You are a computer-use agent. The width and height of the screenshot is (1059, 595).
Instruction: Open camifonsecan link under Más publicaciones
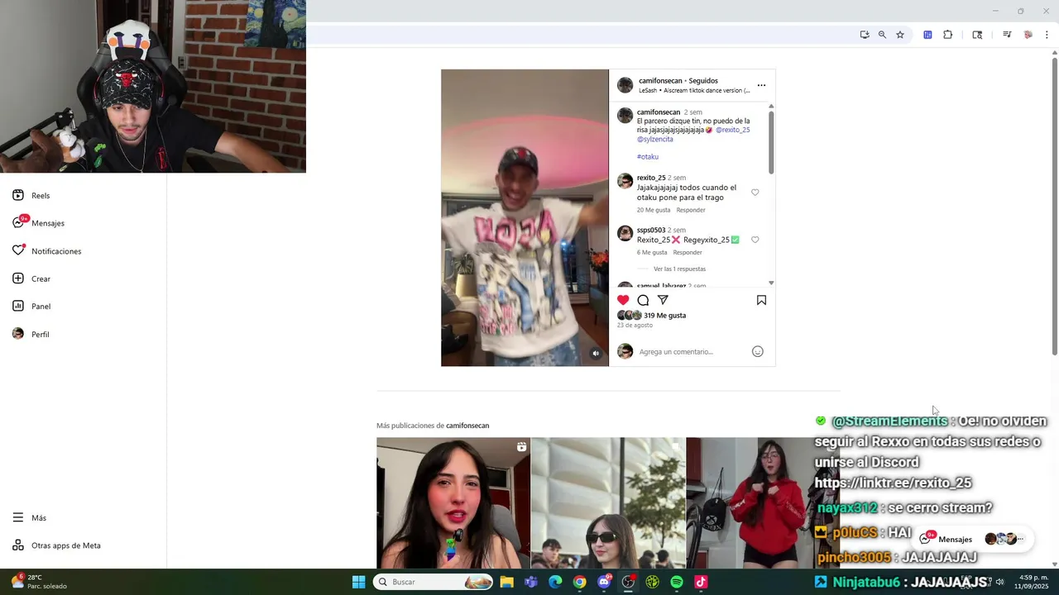pyautogui.click(x=467, y=426)
